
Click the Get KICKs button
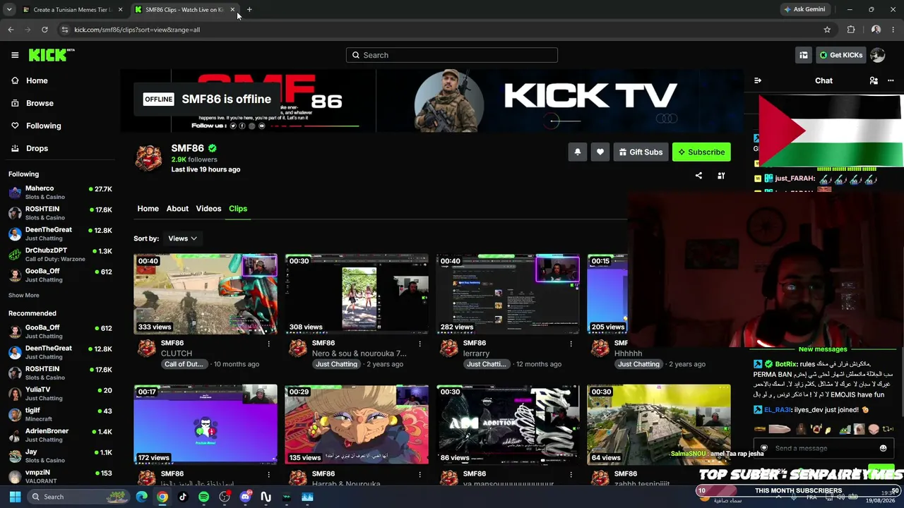pyautogui.click(x=840, y=55)
